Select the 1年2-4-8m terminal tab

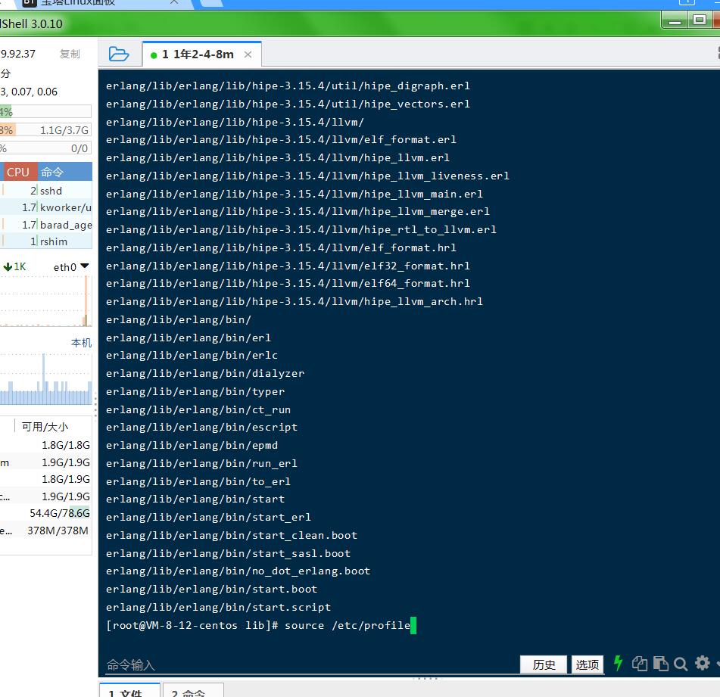[195, 54]
